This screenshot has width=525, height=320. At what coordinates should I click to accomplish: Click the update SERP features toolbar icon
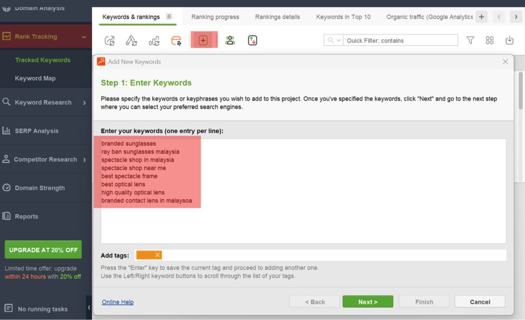(x=154, y=40)
